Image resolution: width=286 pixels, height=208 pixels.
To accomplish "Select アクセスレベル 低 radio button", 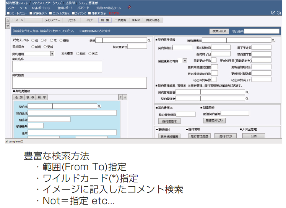I will pyautogui.click(x=33, y=40).
